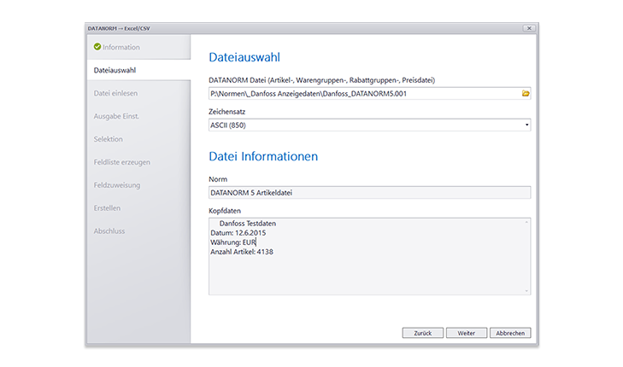Screen dimensions: 623x367
Task: Click the Datei Informationen heading
Action: click(x=263, y=156)
